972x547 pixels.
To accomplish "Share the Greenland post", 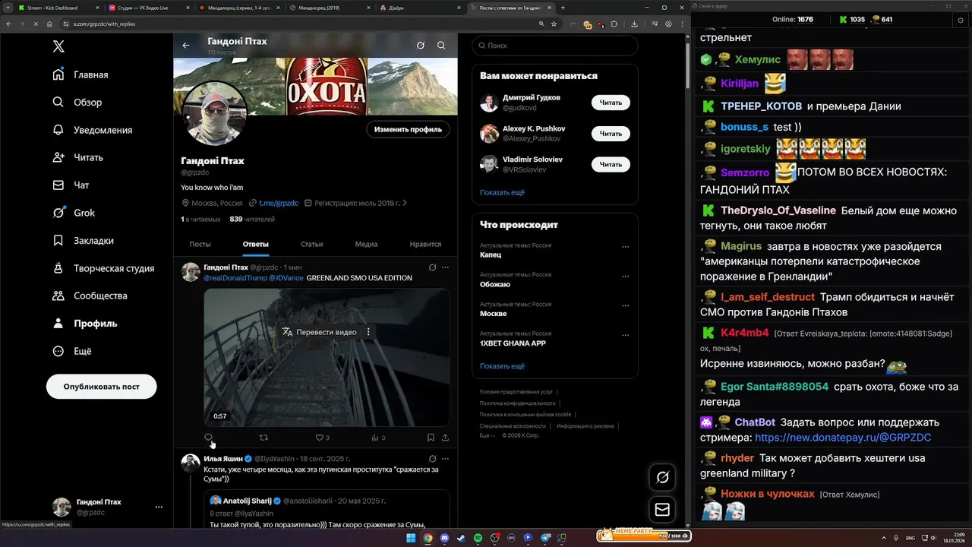I will point(445,438).
